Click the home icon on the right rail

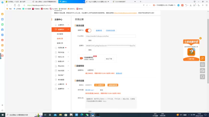click(202, 64)
